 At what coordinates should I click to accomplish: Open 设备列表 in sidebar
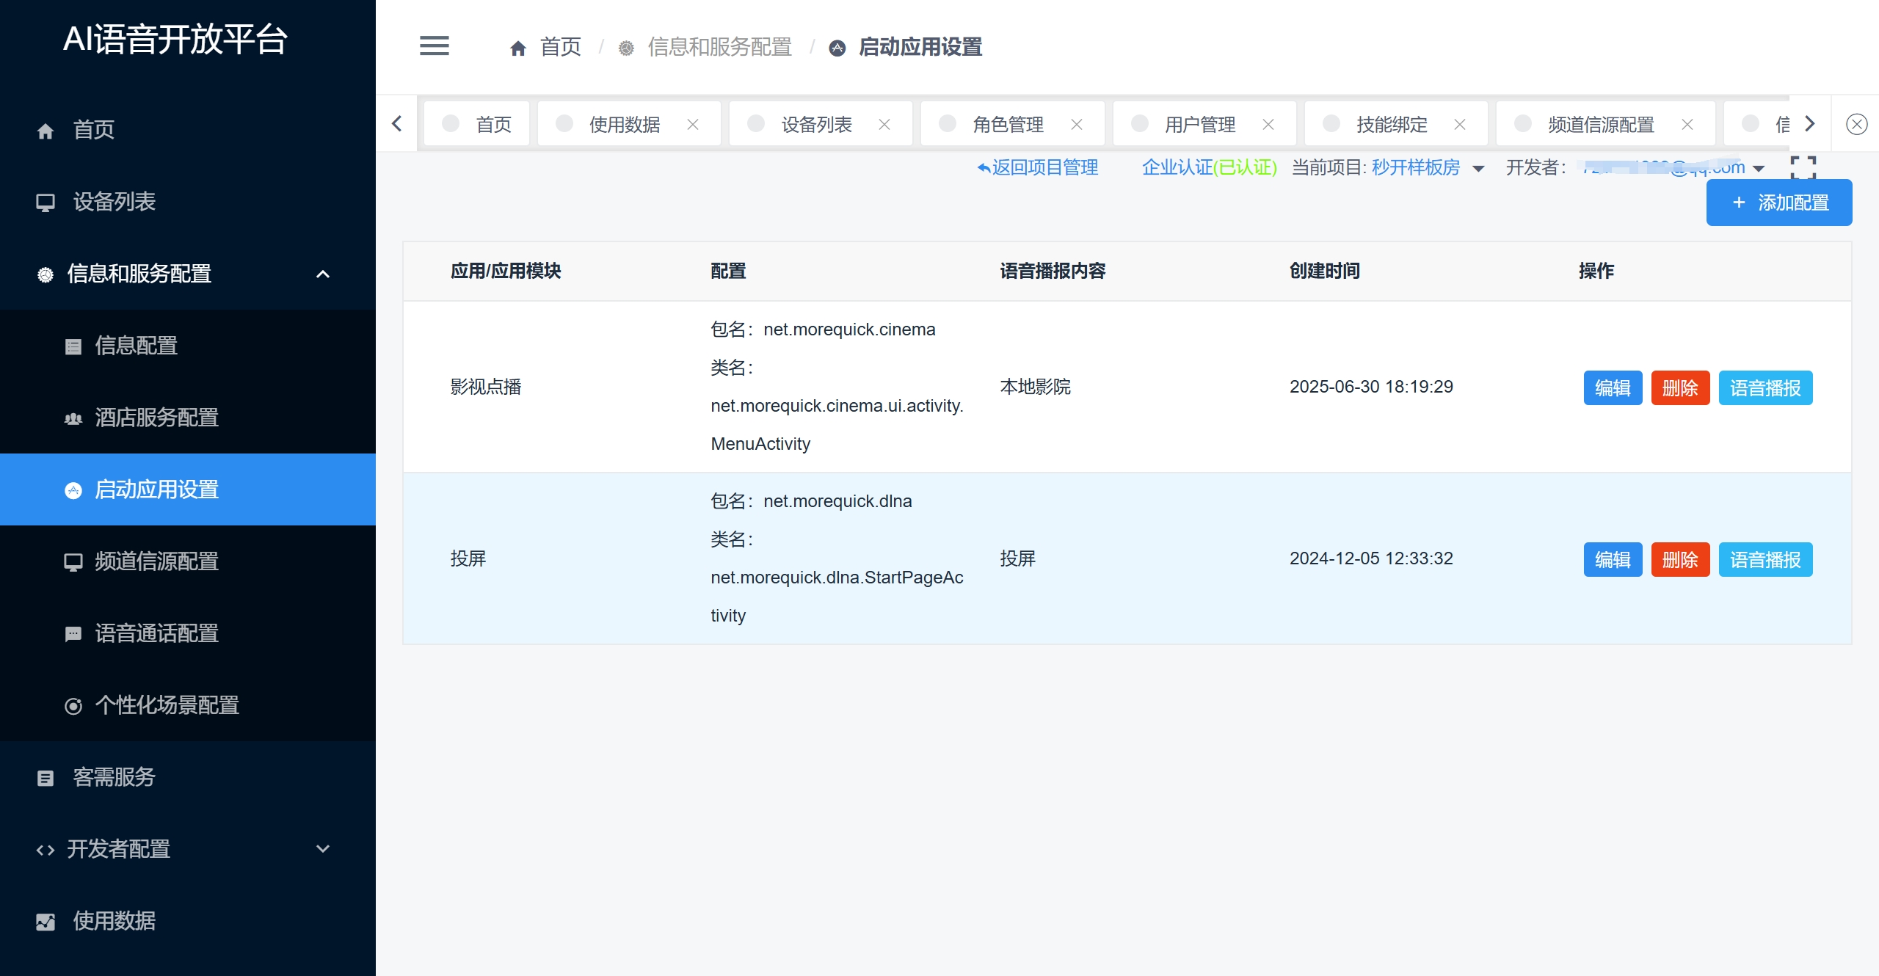pos(114,202)
